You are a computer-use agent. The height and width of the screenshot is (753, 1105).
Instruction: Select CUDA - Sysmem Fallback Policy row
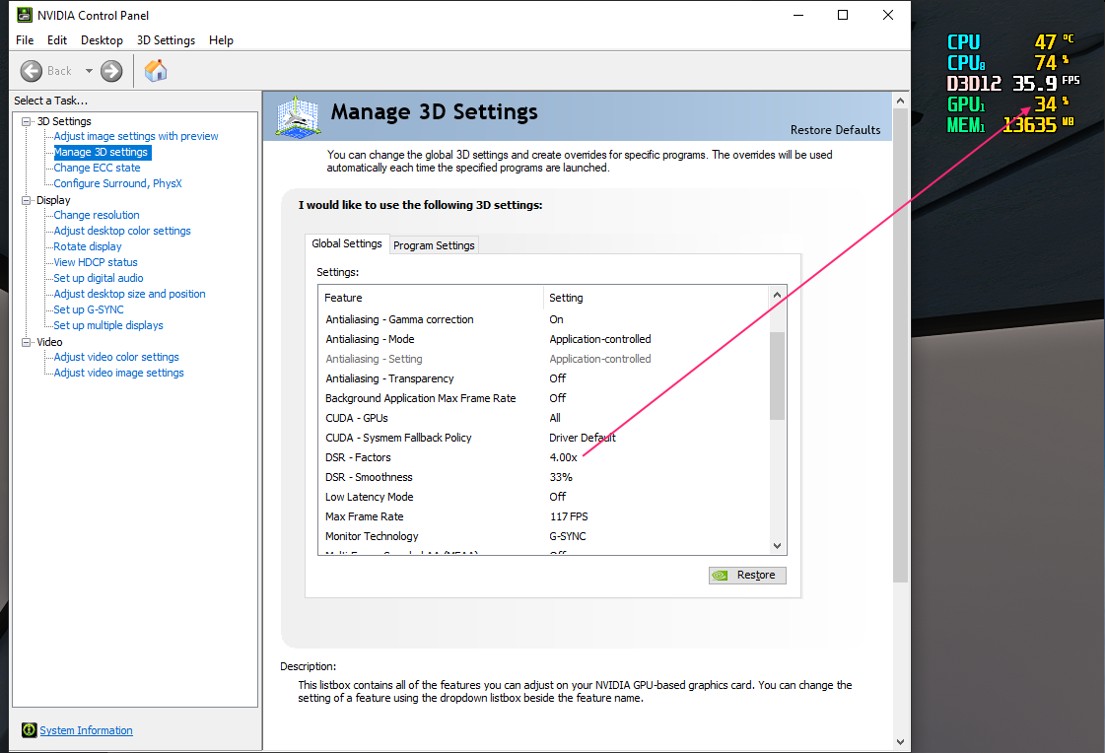[x=543, y=438]
